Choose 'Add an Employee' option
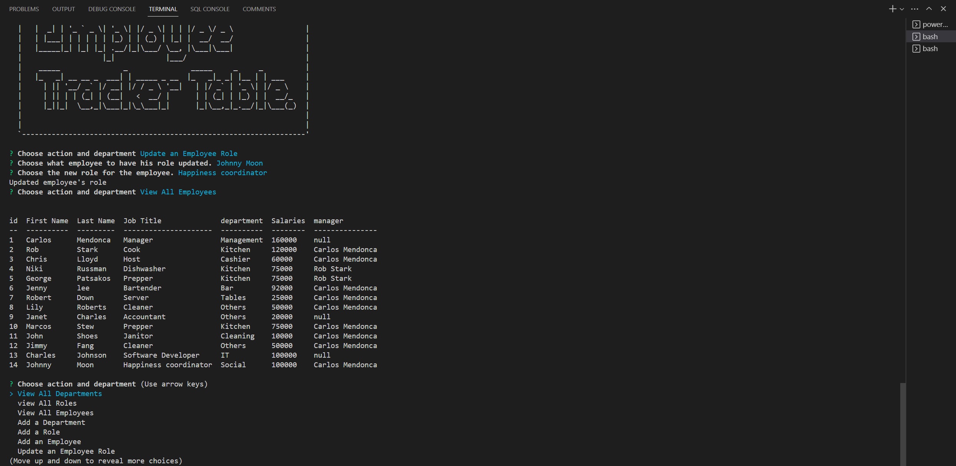Screen dimensions: 956x466 (49, 442)
